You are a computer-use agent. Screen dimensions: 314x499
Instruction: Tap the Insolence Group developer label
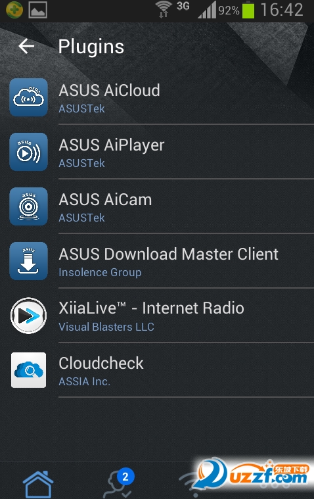pos(100,272)
